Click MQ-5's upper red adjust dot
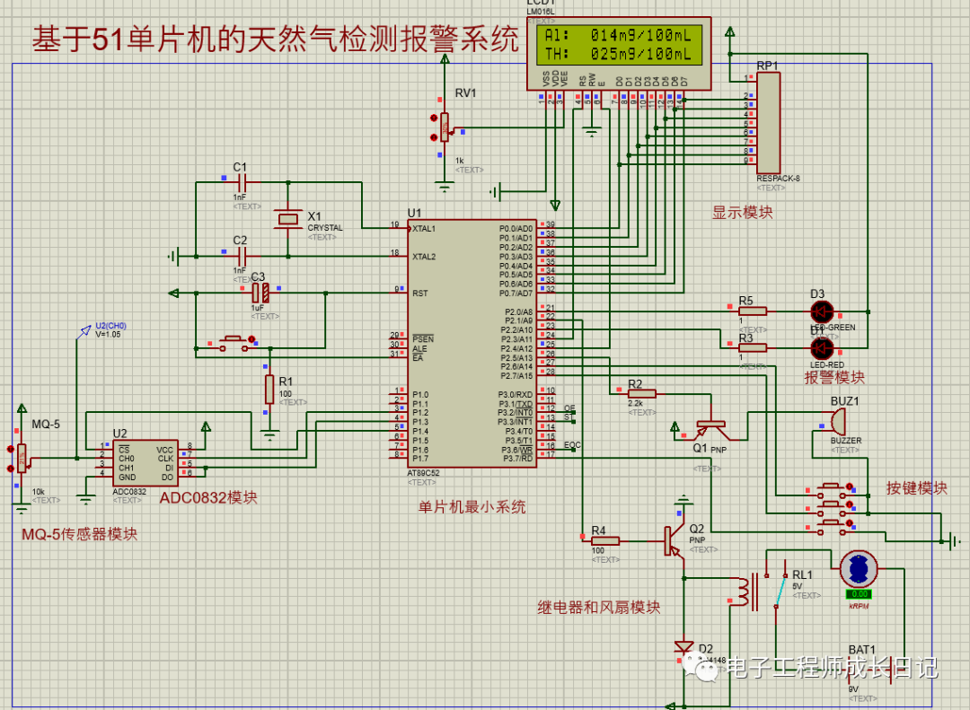 point(10,449)
